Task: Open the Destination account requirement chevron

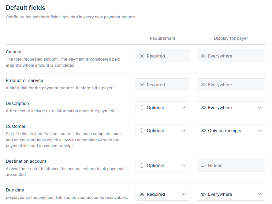Action: coord(184,165)
